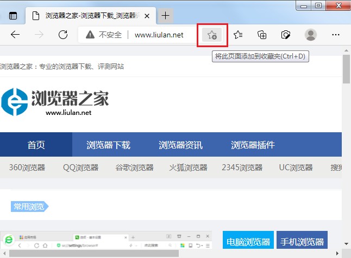Click the scroll-down arrow of vertical scrollbar
Screen dimensions: 351x258
point(346,243)
